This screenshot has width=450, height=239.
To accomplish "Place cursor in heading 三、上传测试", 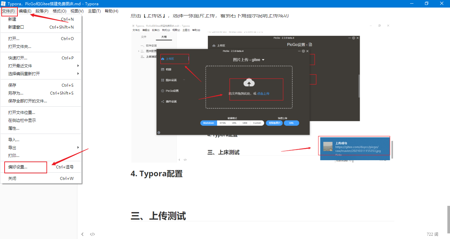I will coord(158,216).
